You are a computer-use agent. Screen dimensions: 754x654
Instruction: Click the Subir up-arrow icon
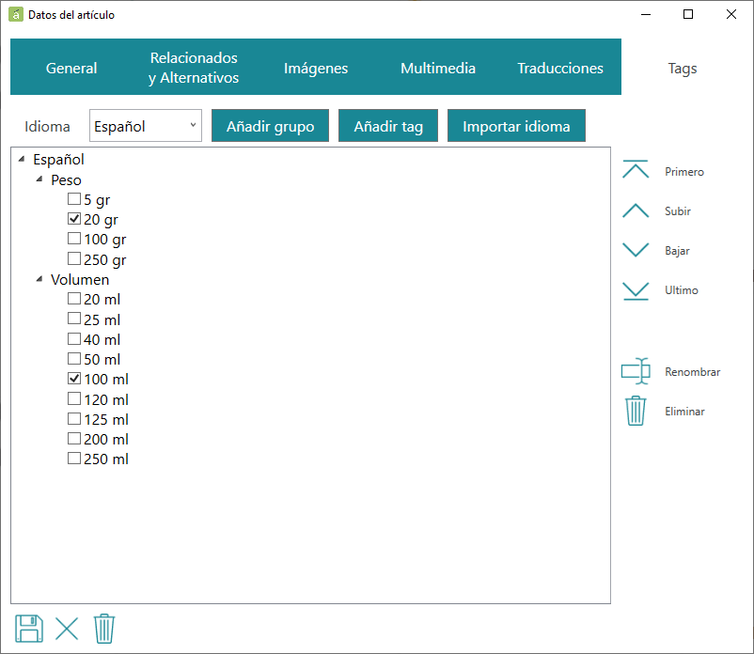pyautogui.click(x=636, y=210)
